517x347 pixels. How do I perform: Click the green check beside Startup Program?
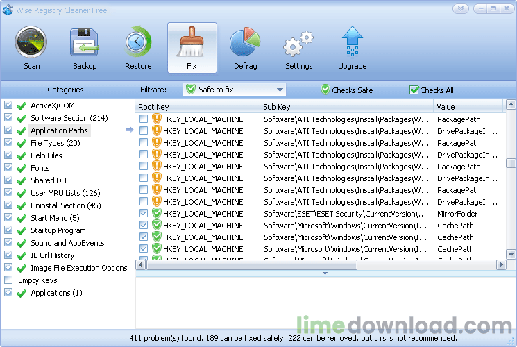coord(22,231)
